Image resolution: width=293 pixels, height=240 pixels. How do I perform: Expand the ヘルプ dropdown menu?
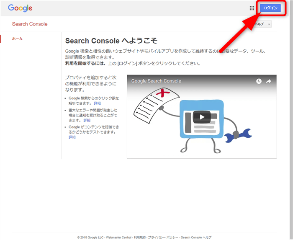(263, 24)
